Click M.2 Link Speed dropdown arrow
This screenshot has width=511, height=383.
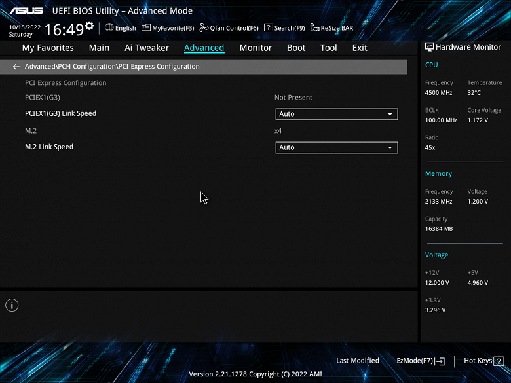(x=390, y=147)
